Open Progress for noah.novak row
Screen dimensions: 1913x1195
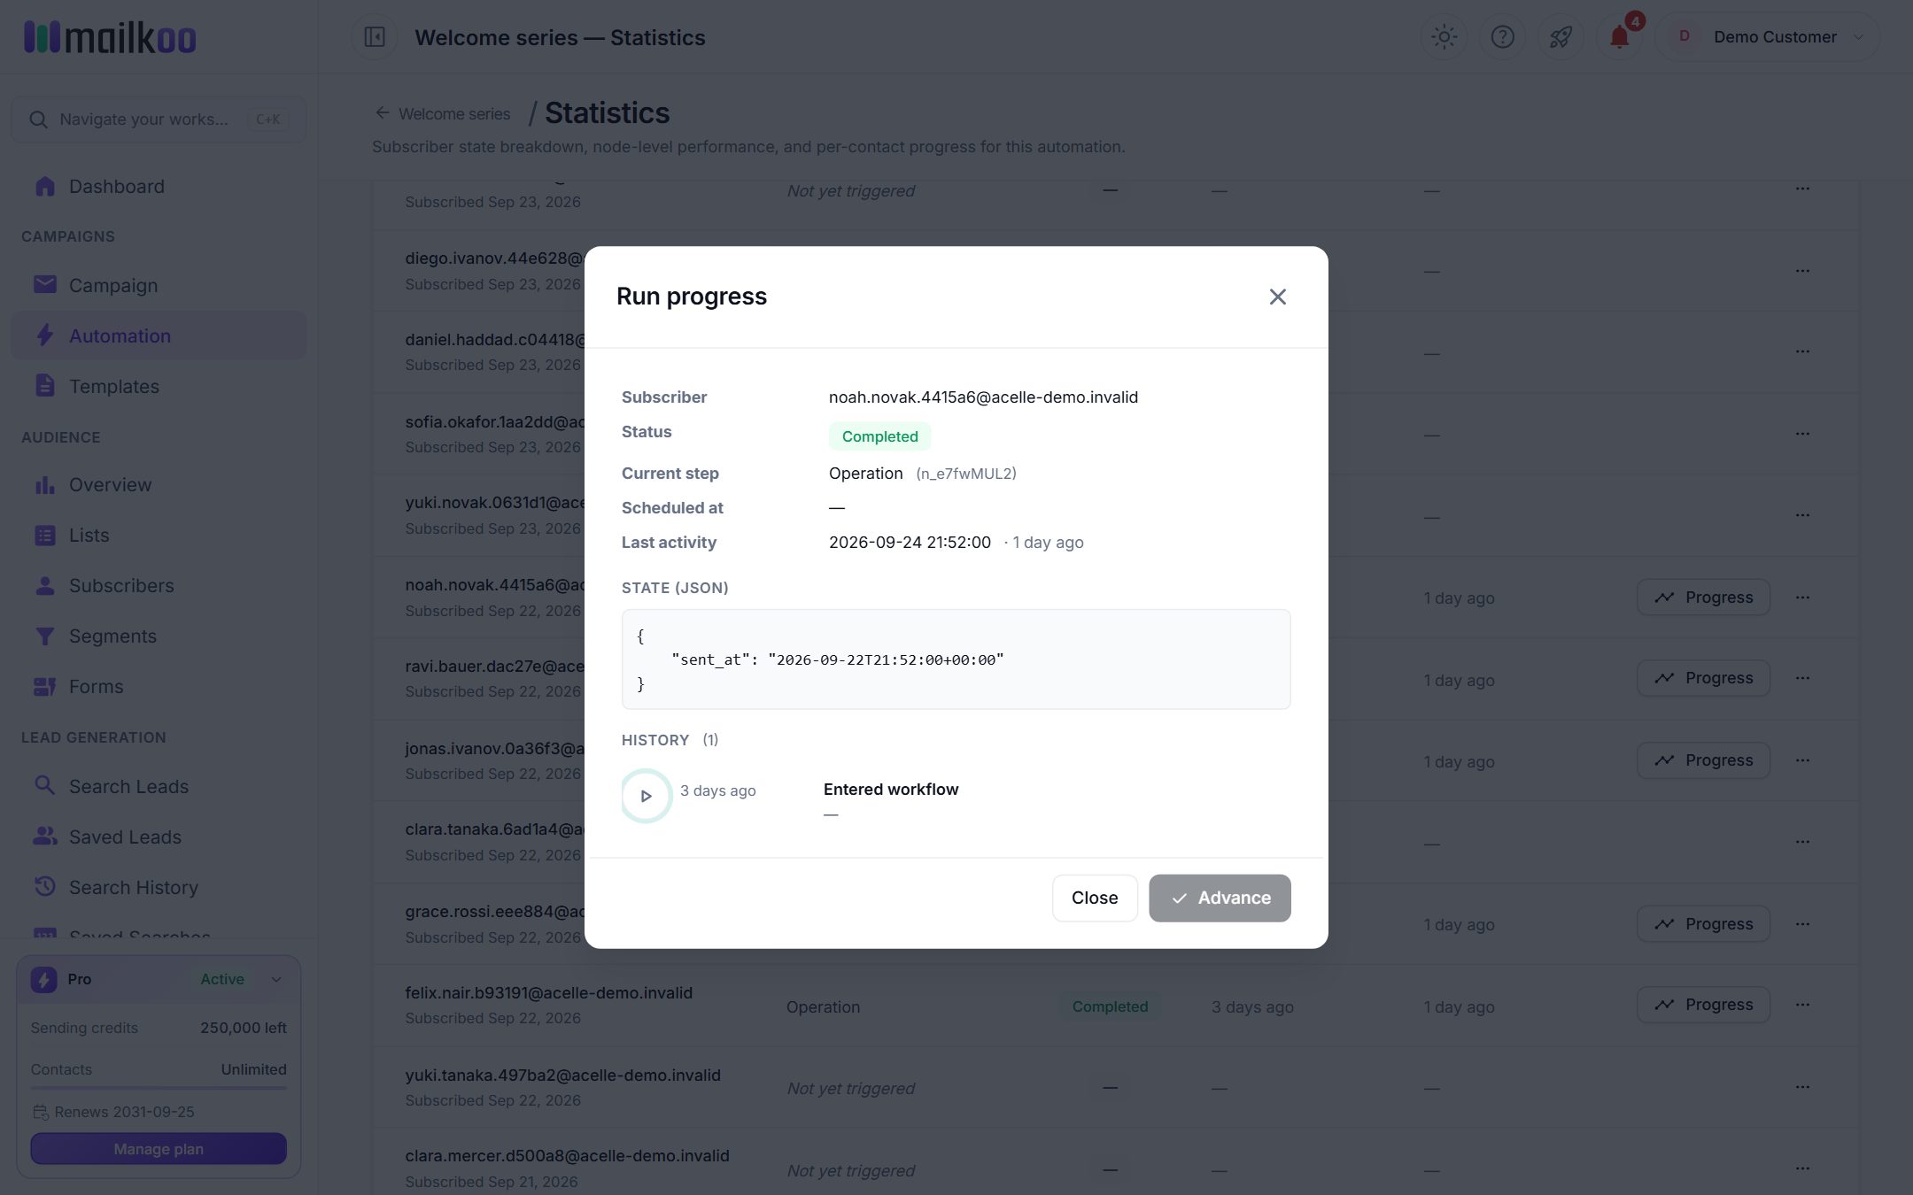click(1703, 597)
